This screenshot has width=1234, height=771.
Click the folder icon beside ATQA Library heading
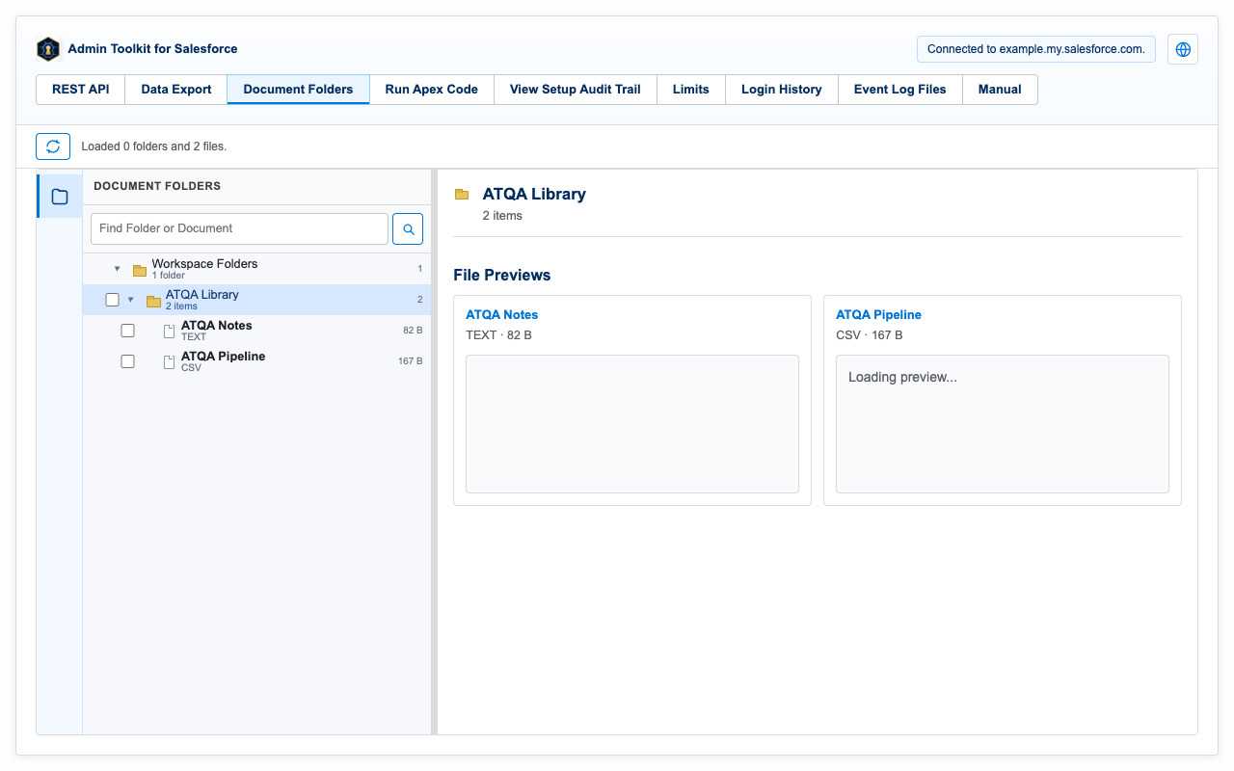462,194
